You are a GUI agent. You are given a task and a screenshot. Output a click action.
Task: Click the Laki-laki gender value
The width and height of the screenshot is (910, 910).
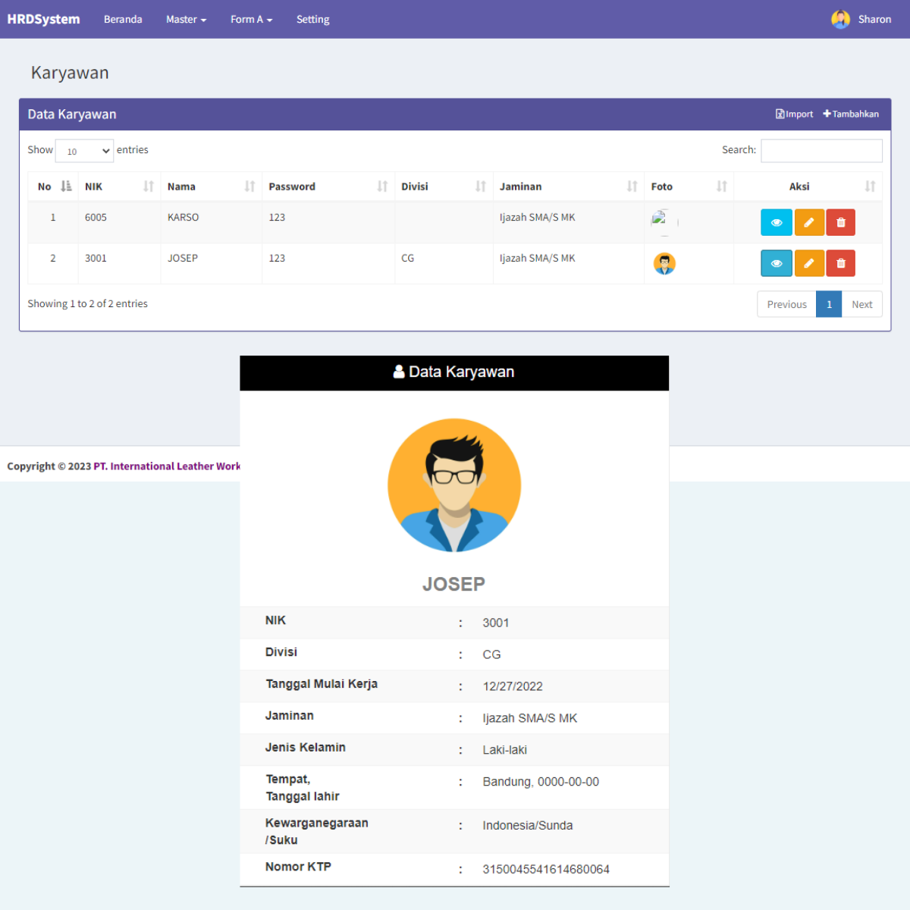click(505, 750)
